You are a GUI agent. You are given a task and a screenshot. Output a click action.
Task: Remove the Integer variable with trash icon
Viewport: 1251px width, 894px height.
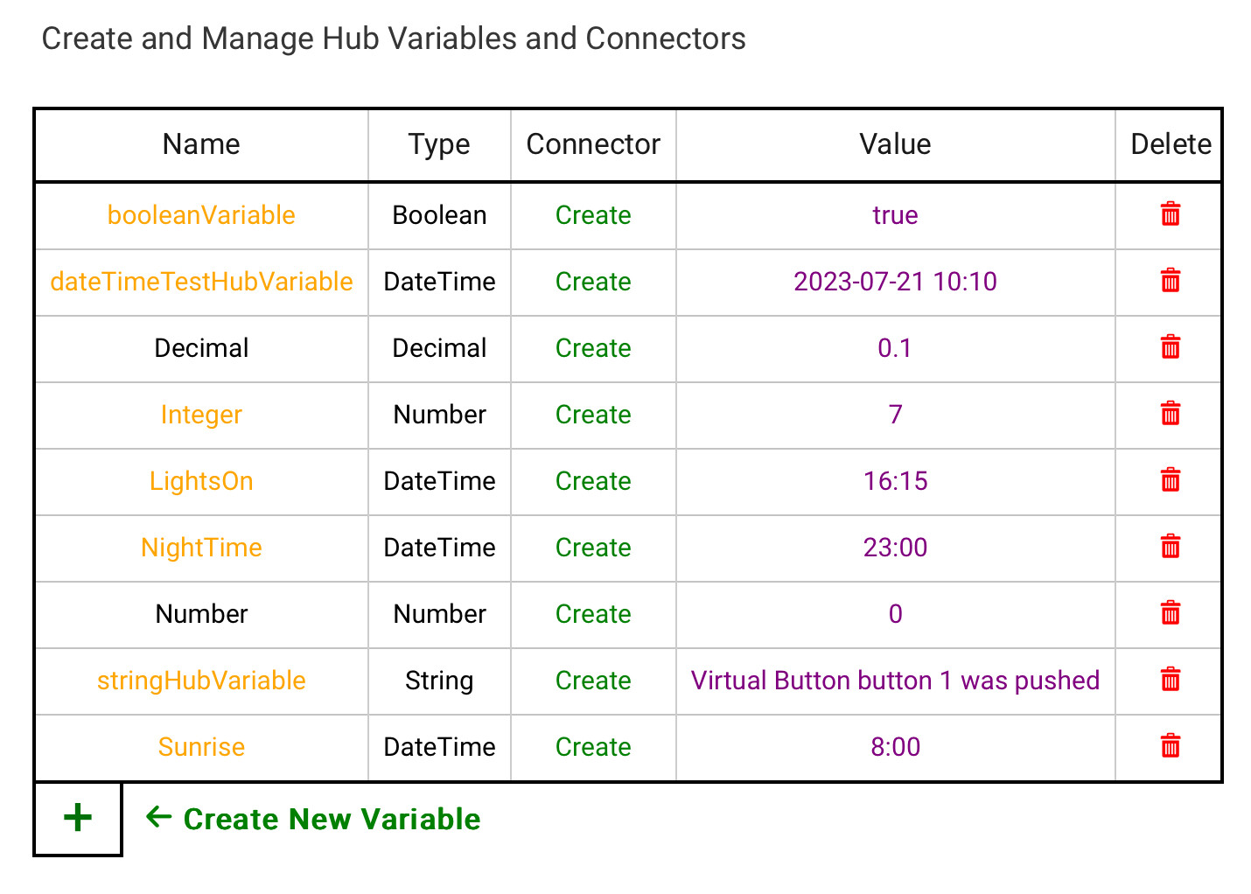[1170, 414]
